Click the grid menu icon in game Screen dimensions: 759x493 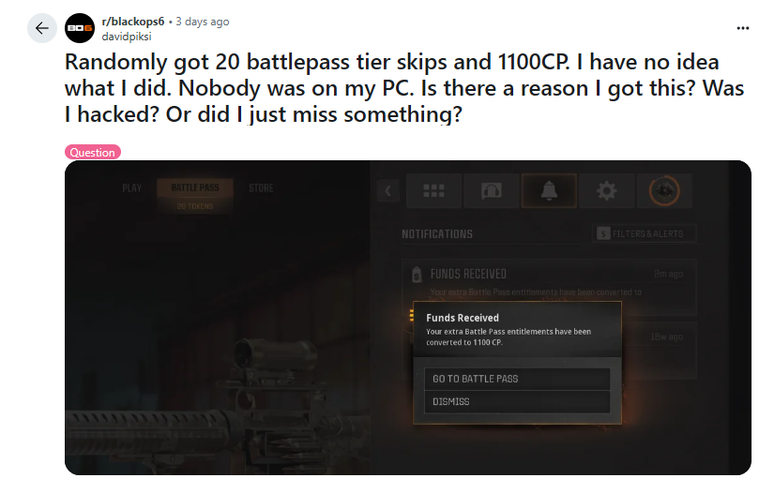click(433, 190)
